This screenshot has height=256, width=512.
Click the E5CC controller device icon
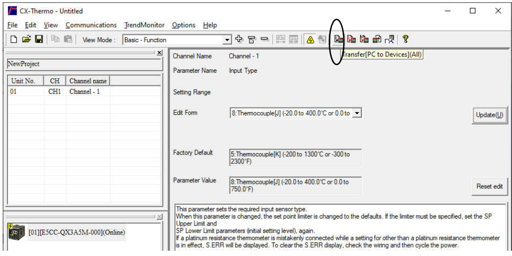coord(16,232)
